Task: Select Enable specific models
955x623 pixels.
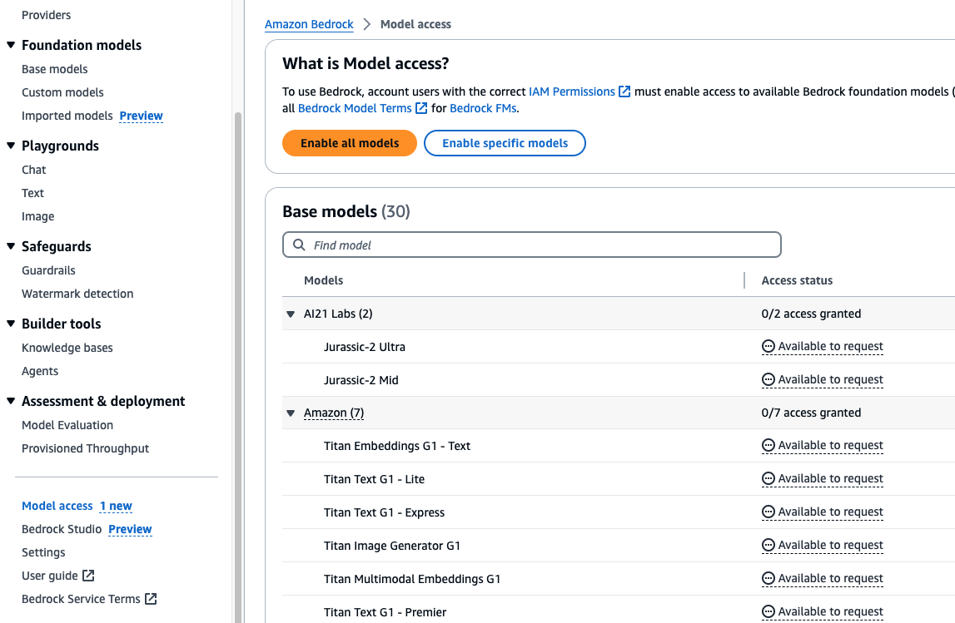Action: 505,143
